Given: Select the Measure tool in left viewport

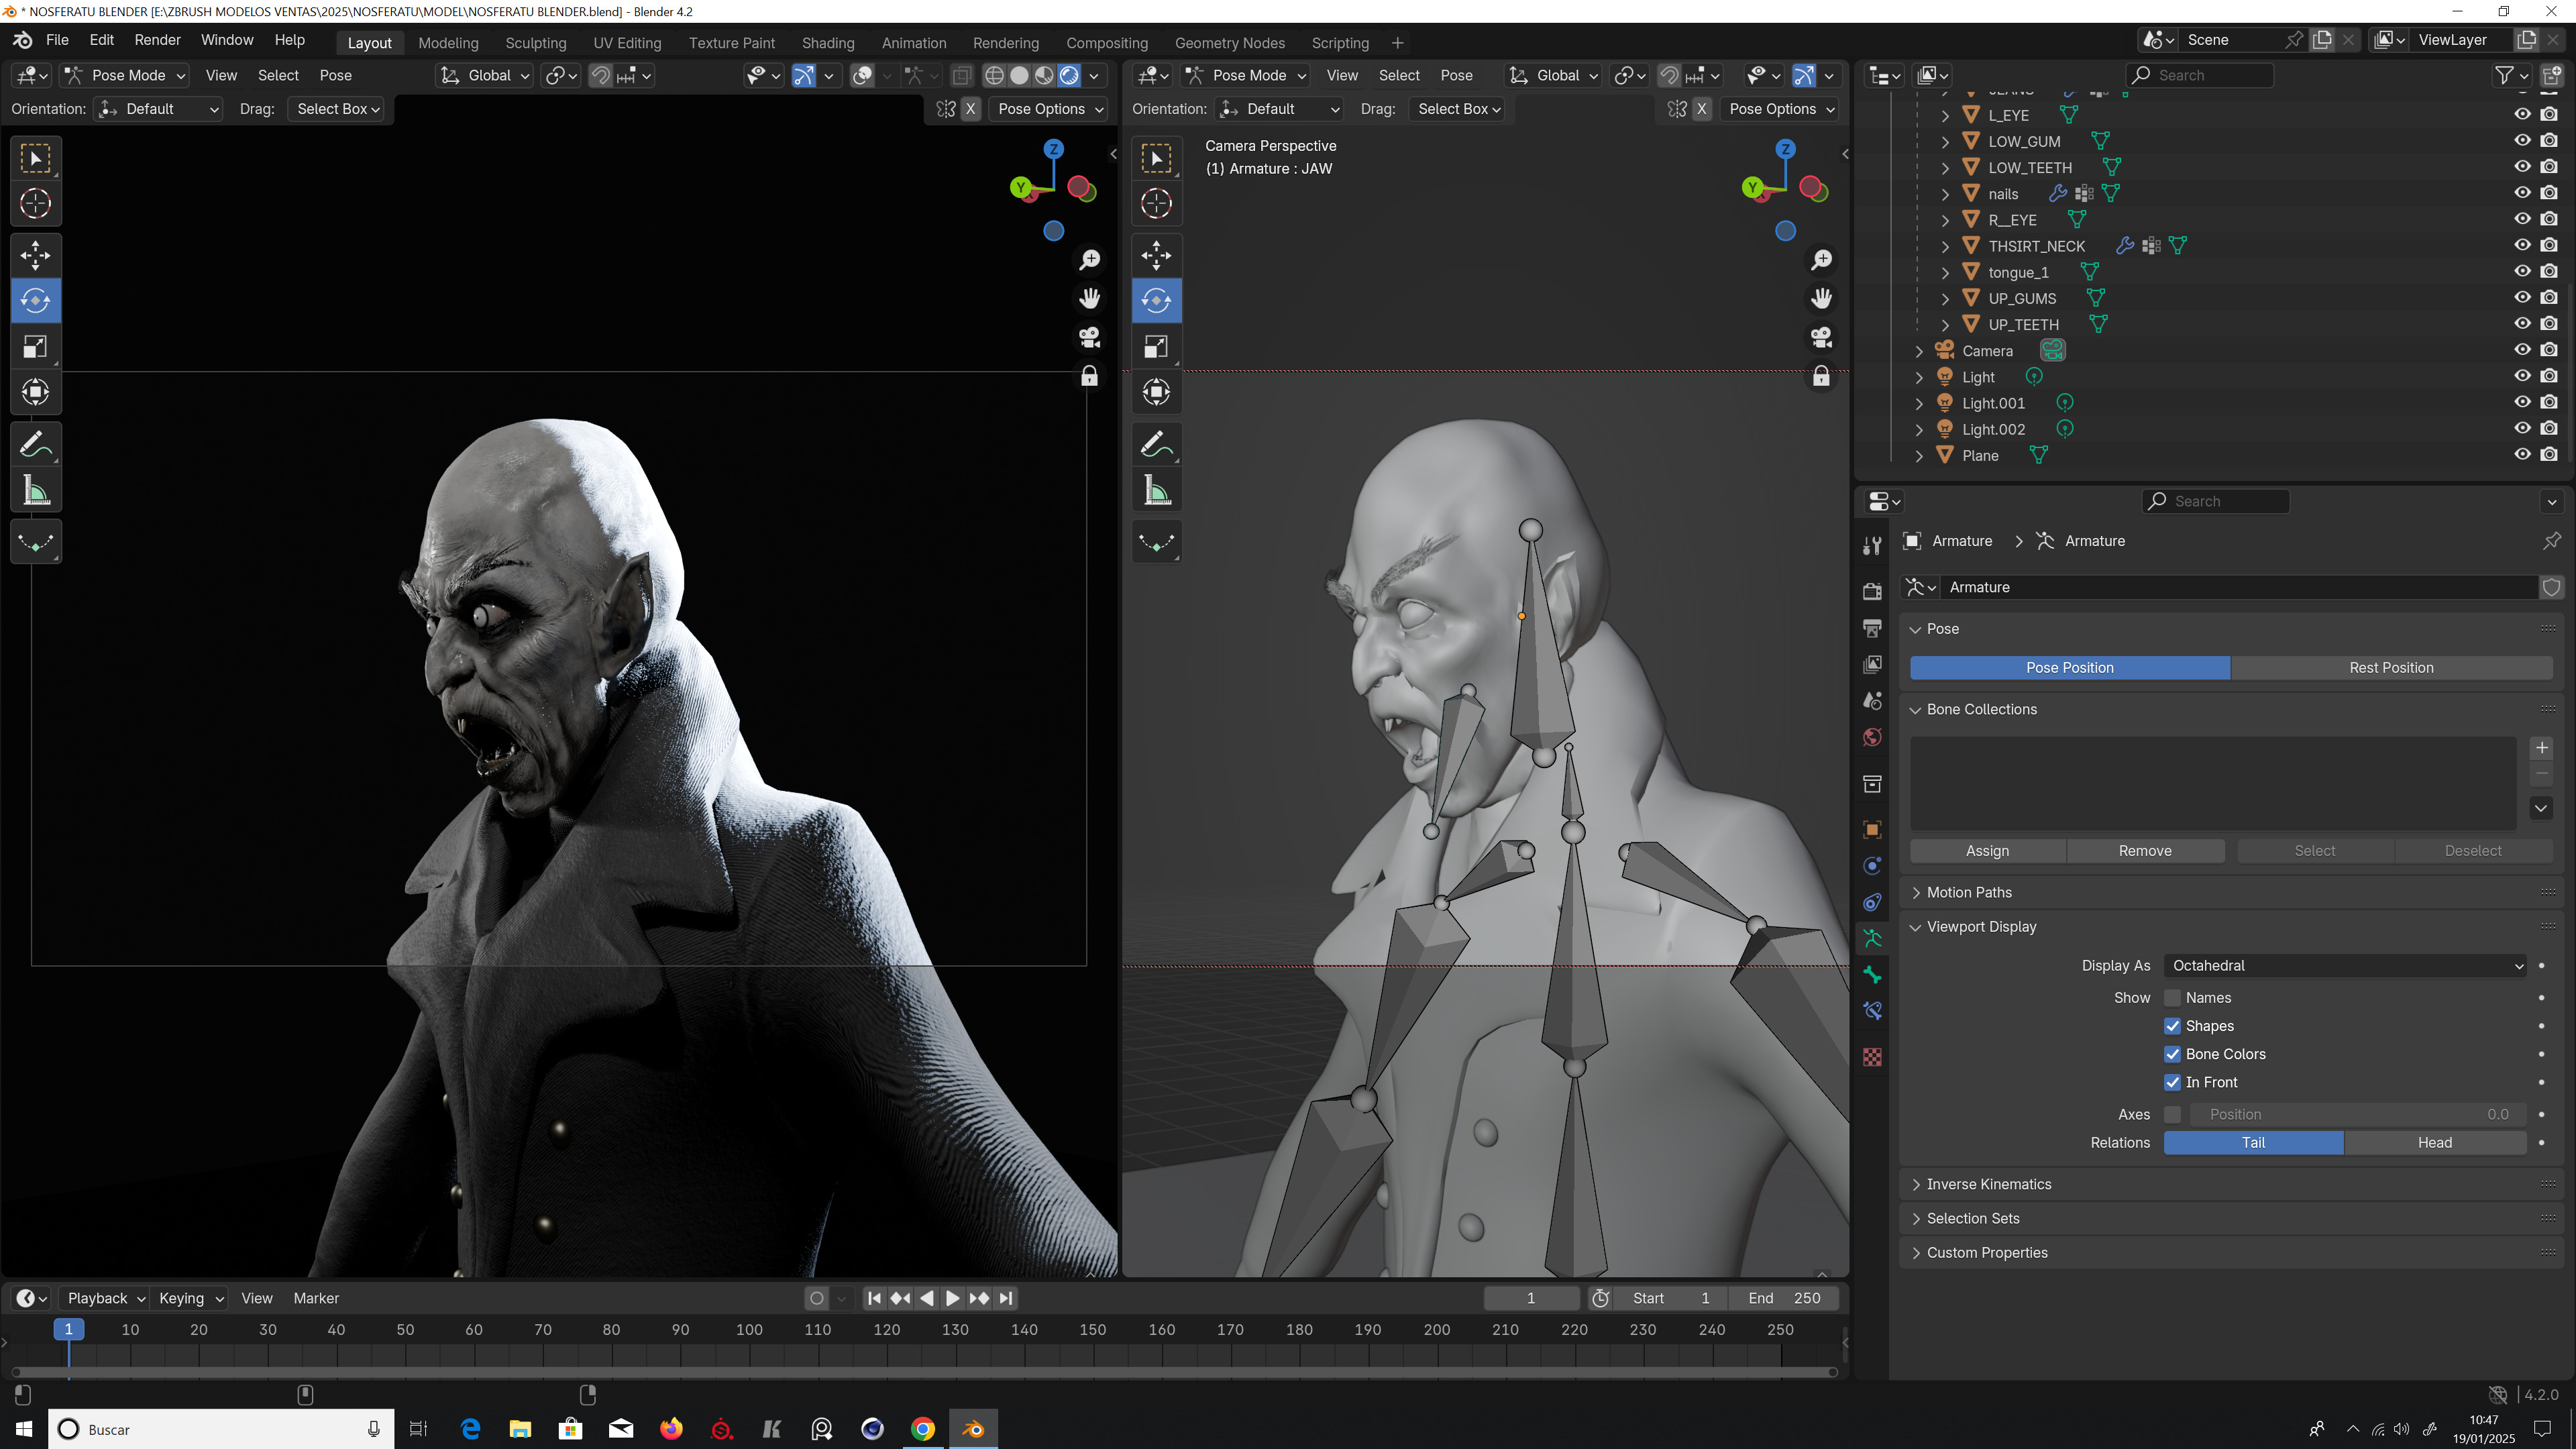Looking at the screenshot, I should [35, 490].
